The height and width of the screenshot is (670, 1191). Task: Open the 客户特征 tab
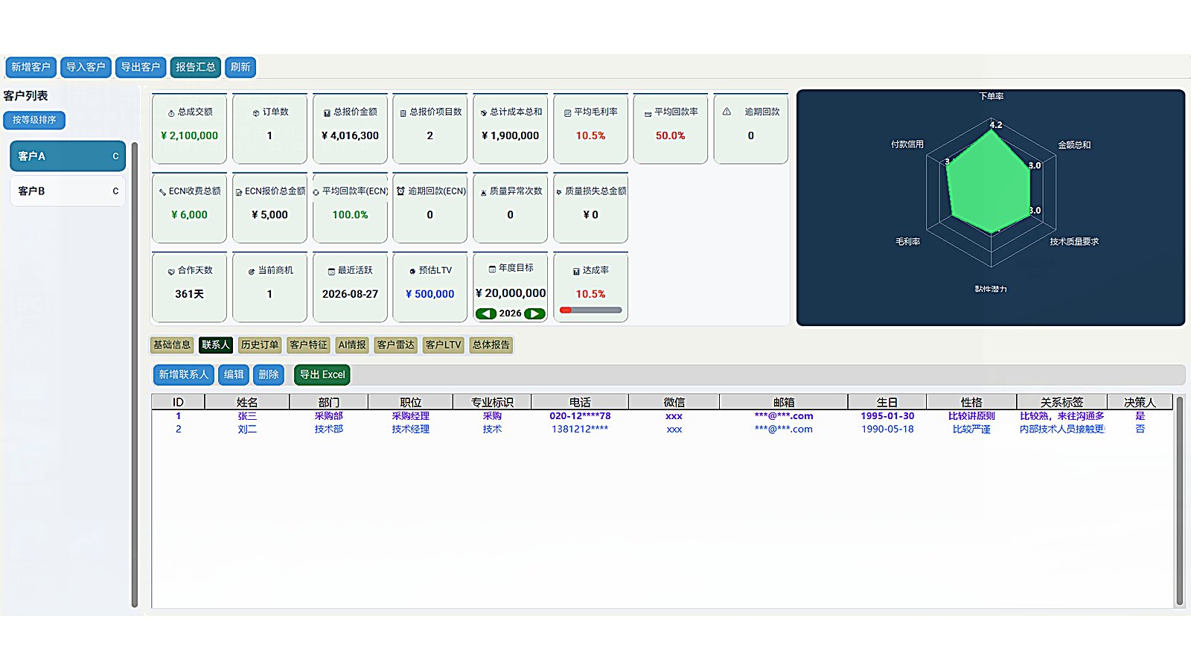pos(308,345)
